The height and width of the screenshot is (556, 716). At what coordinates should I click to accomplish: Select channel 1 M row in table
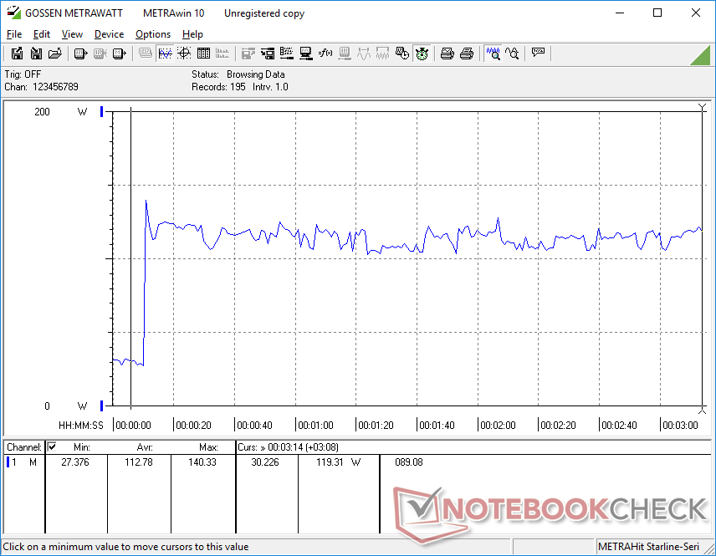click(23, 462)
